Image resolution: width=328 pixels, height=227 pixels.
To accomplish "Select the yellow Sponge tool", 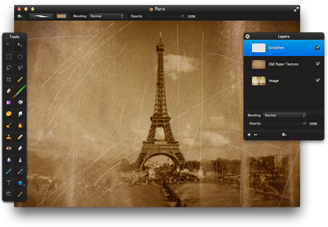I will pyautogui.click(x=8, y=114).
